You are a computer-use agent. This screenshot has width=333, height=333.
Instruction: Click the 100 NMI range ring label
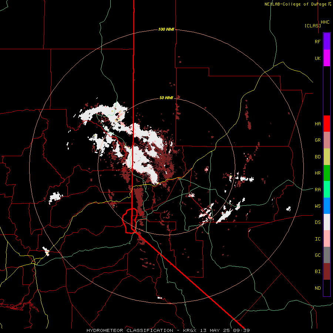click(166, 29)
